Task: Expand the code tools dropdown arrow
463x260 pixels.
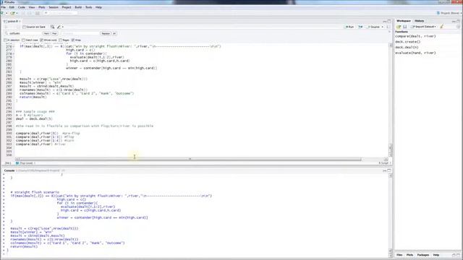Action: pyautogui.click(x=63, y=27)
